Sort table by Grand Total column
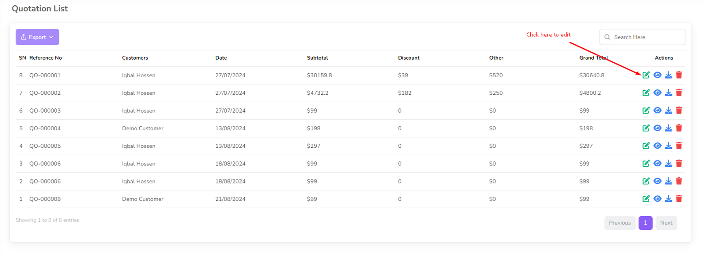The image size is (703, 254). point(593,58)
